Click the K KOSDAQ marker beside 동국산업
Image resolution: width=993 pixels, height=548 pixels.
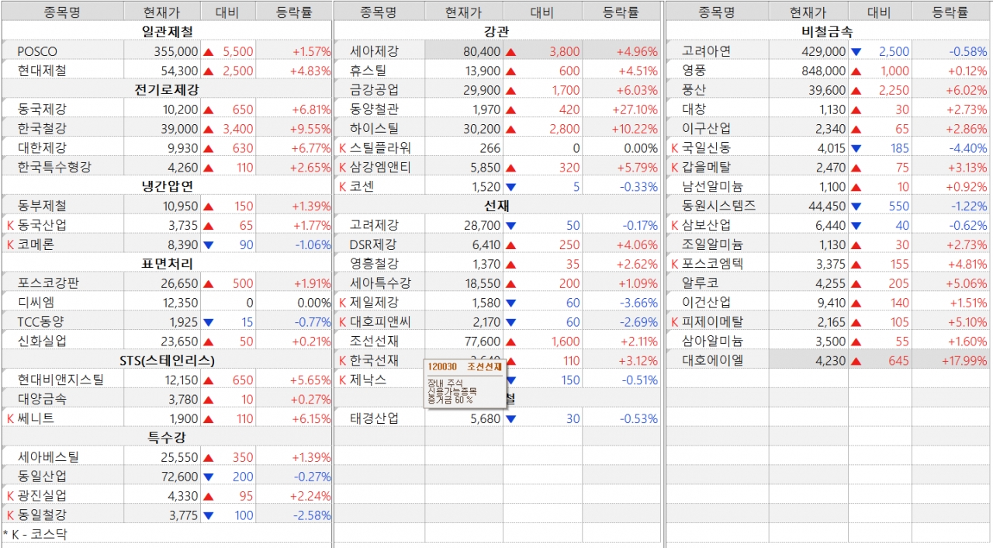(x=10, y=226)
